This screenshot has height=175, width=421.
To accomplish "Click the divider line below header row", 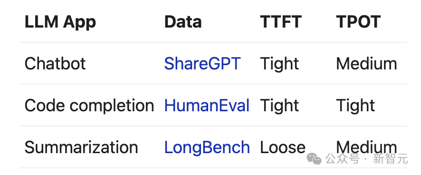I will pos(213,42).
